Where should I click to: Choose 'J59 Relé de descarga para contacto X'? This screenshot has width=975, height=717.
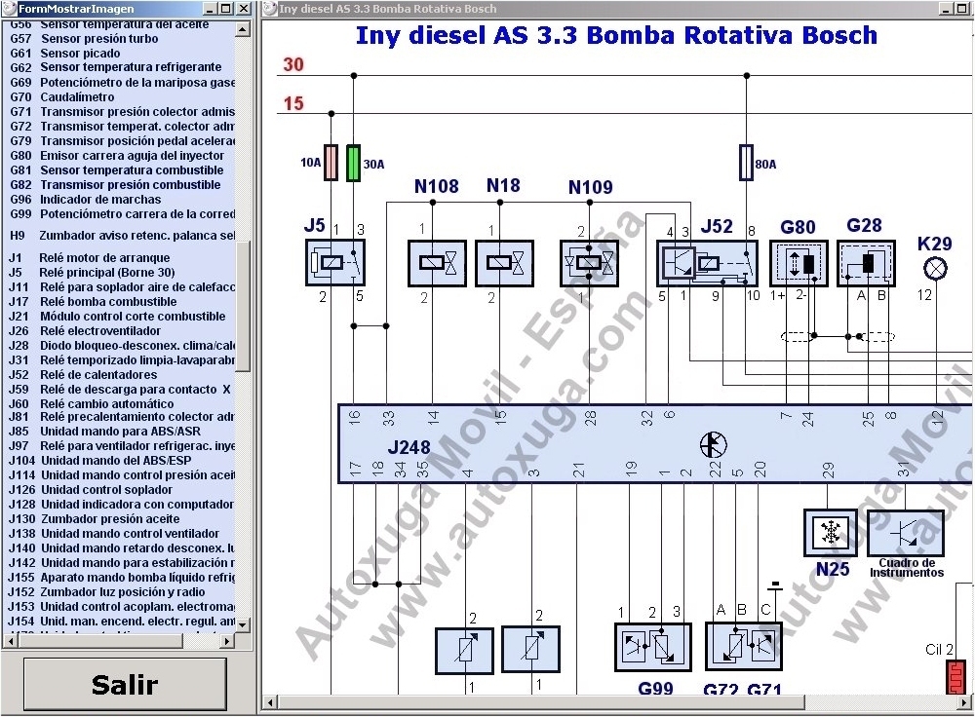coord(119,390)
